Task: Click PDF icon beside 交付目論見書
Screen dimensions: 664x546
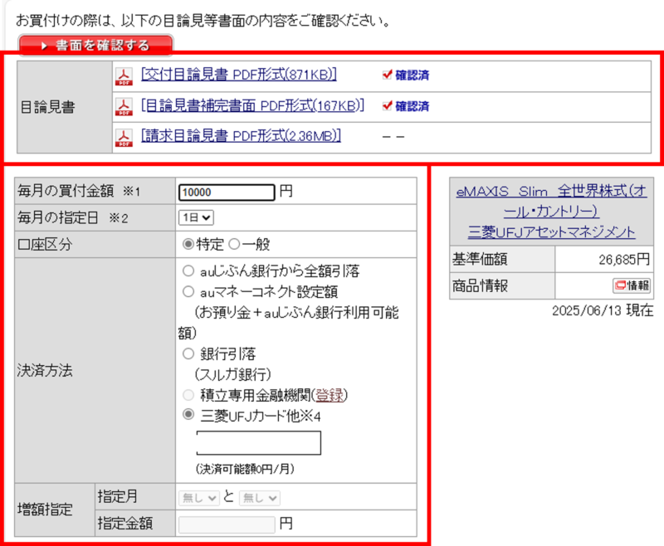Action: pyautogui.click(x=124, y=76)
